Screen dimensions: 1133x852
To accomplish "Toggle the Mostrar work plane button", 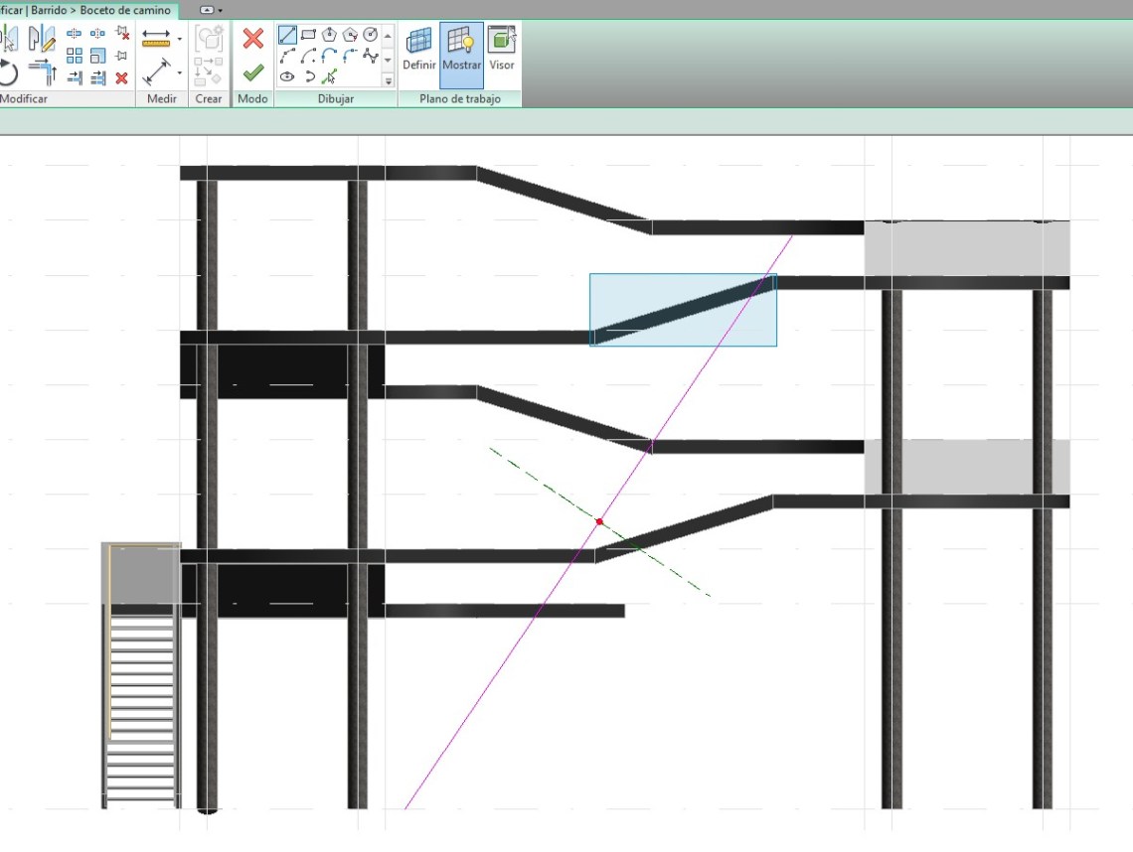I will (x=461, y=54).
